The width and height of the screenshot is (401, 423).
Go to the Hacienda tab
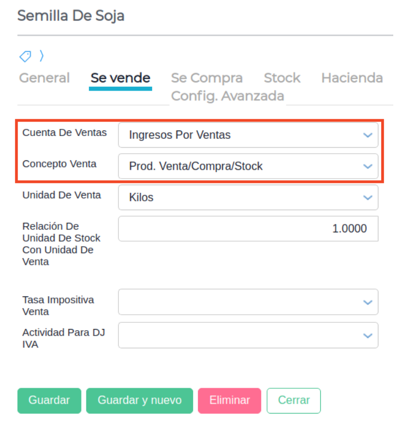click(x=352, y=78)
